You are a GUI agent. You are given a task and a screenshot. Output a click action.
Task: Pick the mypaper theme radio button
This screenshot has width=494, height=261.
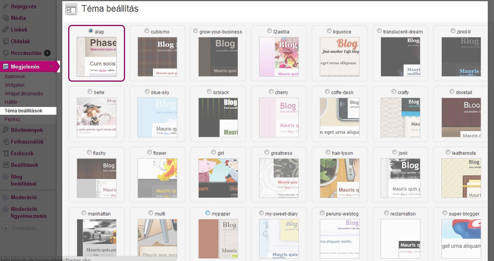pyautogui.click(x=208, y=213)
